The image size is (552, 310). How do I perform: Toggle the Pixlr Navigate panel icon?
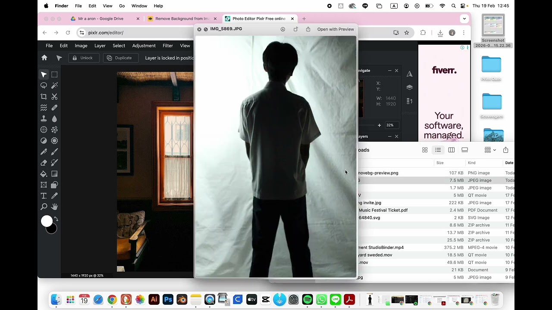pos(410,74)
